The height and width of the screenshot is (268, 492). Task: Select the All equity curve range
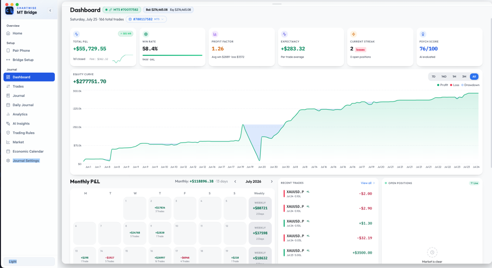click(x=474, y=76)
